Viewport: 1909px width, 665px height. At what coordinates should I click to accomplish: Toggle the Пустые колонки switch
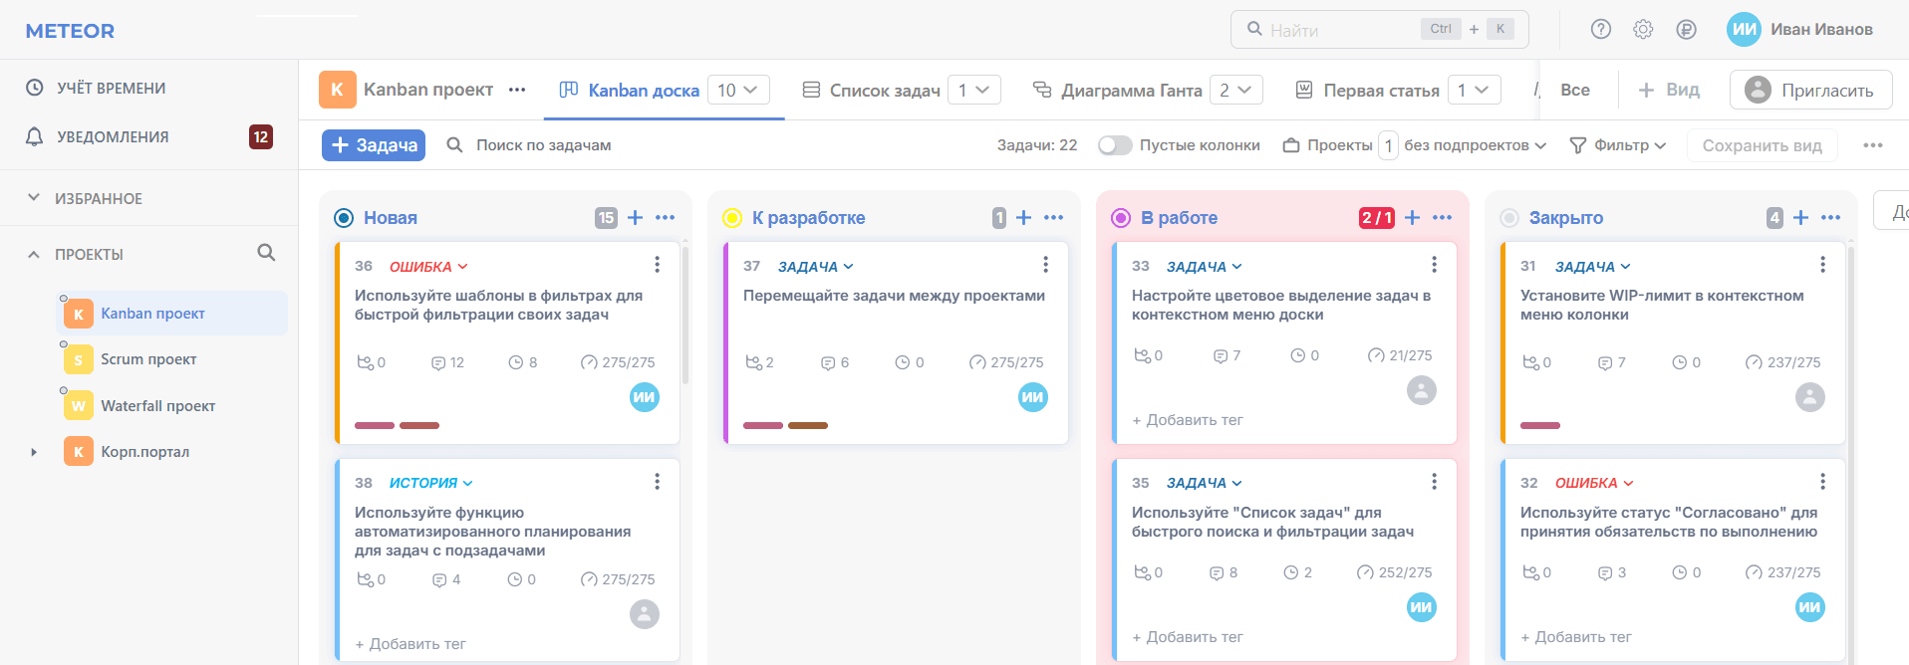click(x=1115, y=145)
